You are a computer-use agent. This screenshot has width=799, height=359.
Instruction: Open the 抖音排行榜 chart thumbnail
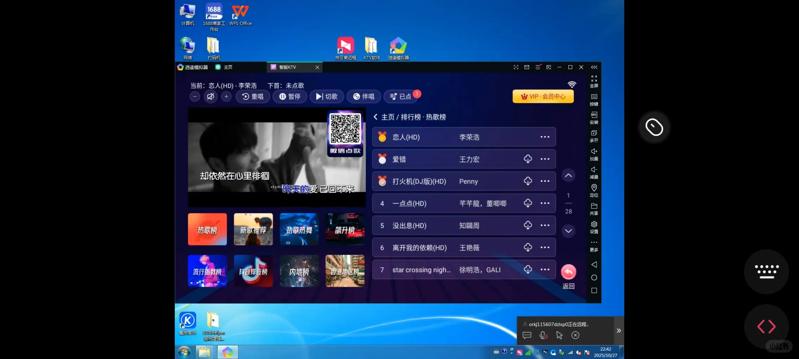coord(253,271)
